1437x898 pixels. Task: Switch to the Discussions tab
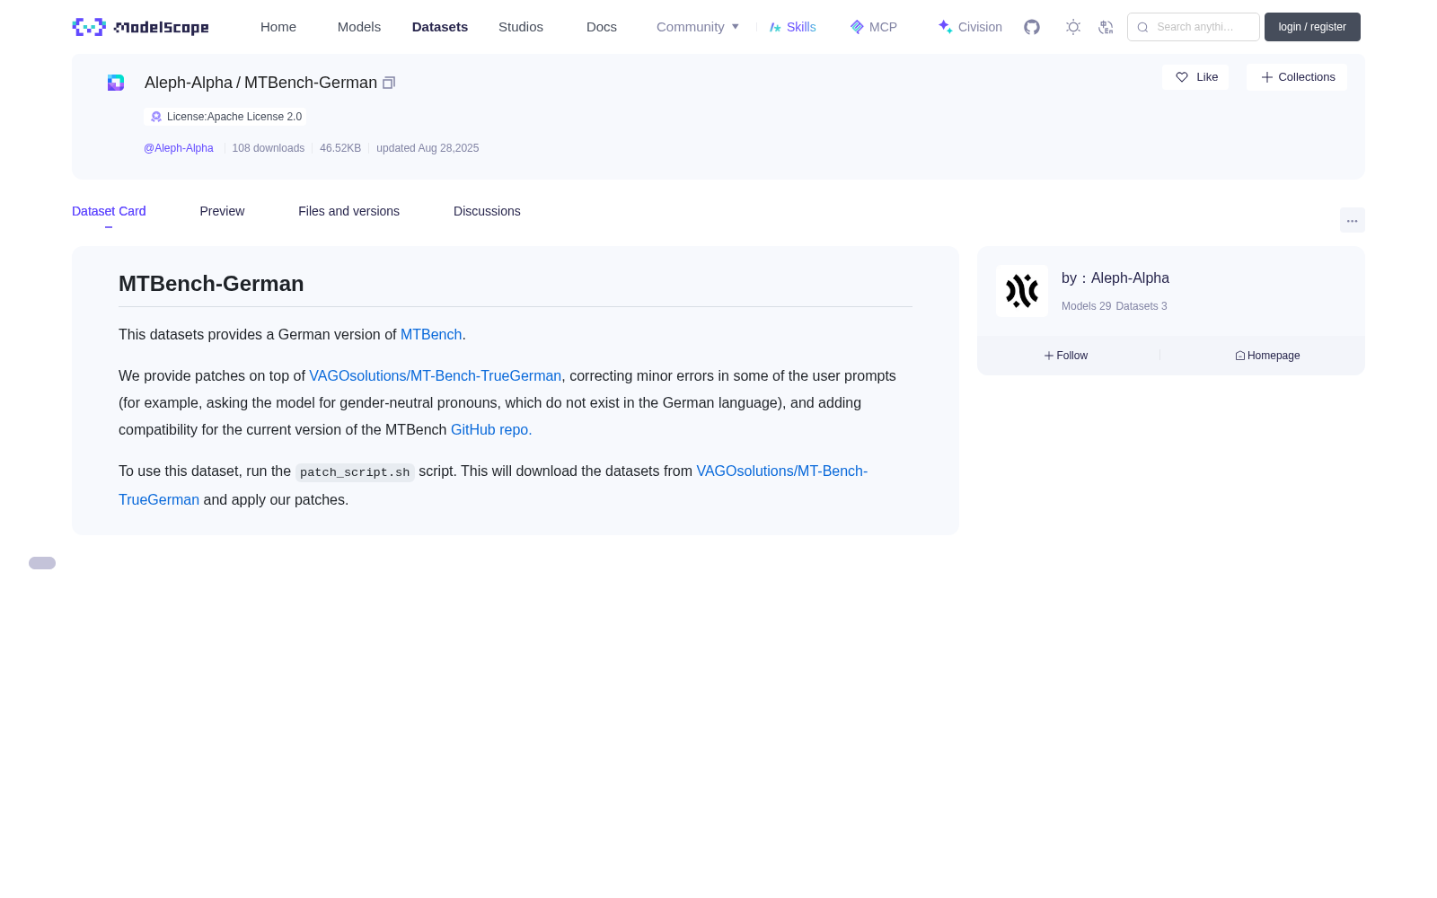pyautogui.click(x=487, y=211)
